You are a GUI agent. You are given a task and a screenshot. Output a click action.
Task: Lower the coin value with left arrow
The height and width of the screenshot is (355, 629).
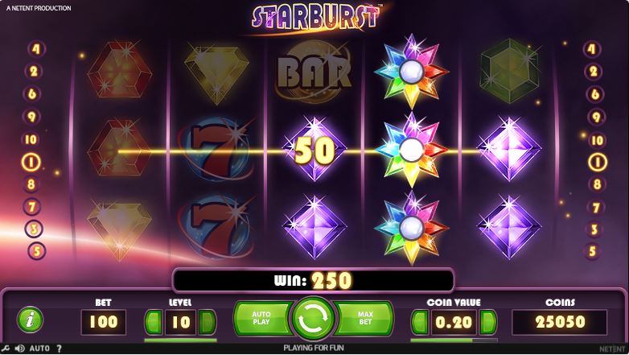click(420, 322)
